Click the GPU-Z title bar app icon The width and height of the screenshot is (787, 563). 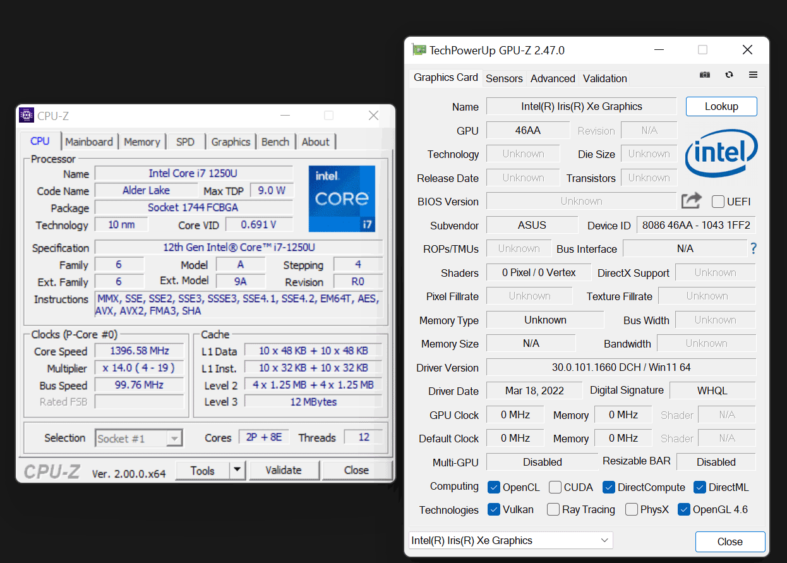(419, 50)
